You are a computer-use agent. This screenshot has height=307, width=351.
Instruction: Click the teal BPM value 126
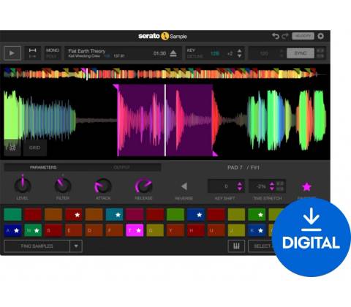pyautogui.click(x=215, y=53)
